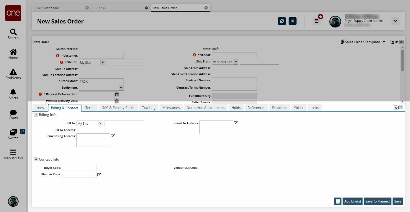The height and width of the screenshot is (212, 410).
Task: Click the Trans Mode field
Action: point(101,81)
